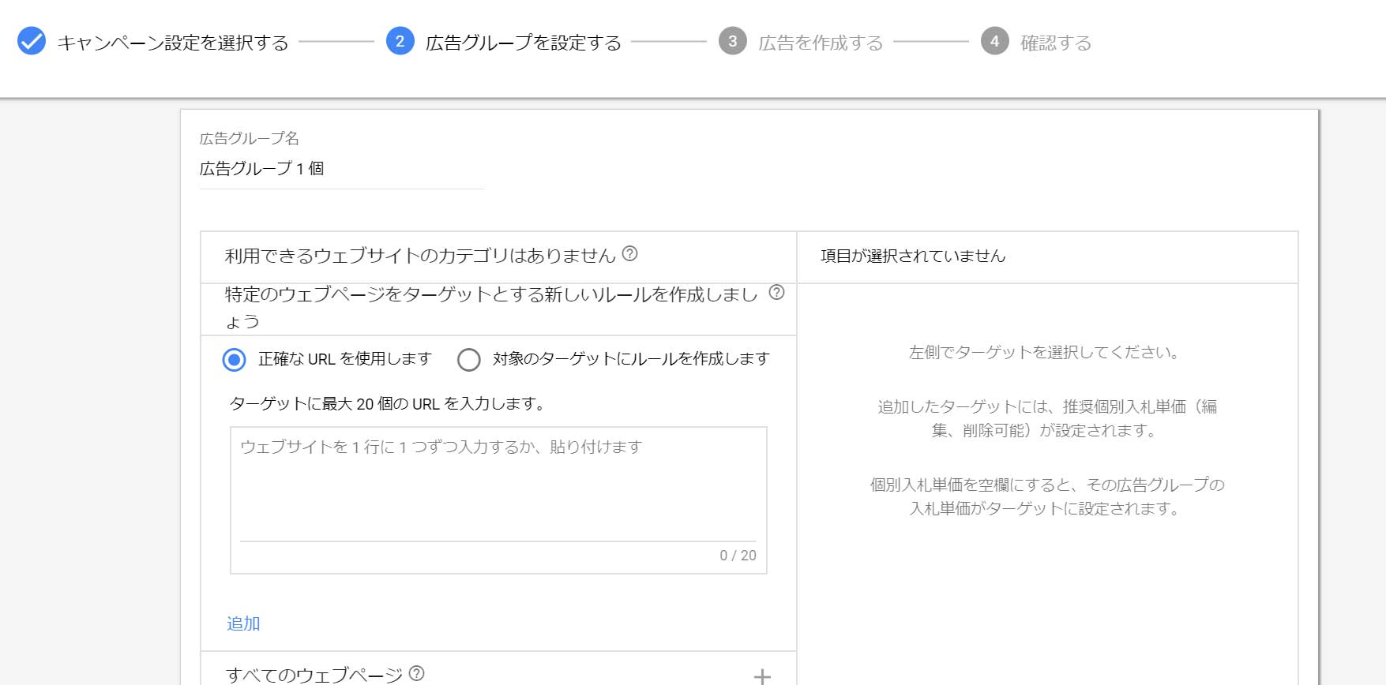Viewport: 1386px width, 685px height.
Task: Open help icon beside ウェブサイトのカテゴリ heading
Action: 629,254
